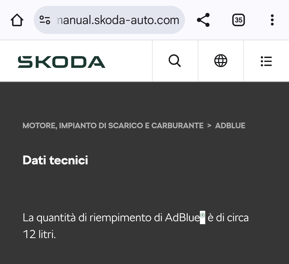The height and width of the screenshot is (264, 289).
Task: Go to Motore, impianto di scarico breadcrumb
Action: point(113,126)
